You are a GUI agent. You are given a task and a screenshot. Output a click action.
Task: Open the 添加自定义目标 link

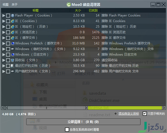click(129, 114)
